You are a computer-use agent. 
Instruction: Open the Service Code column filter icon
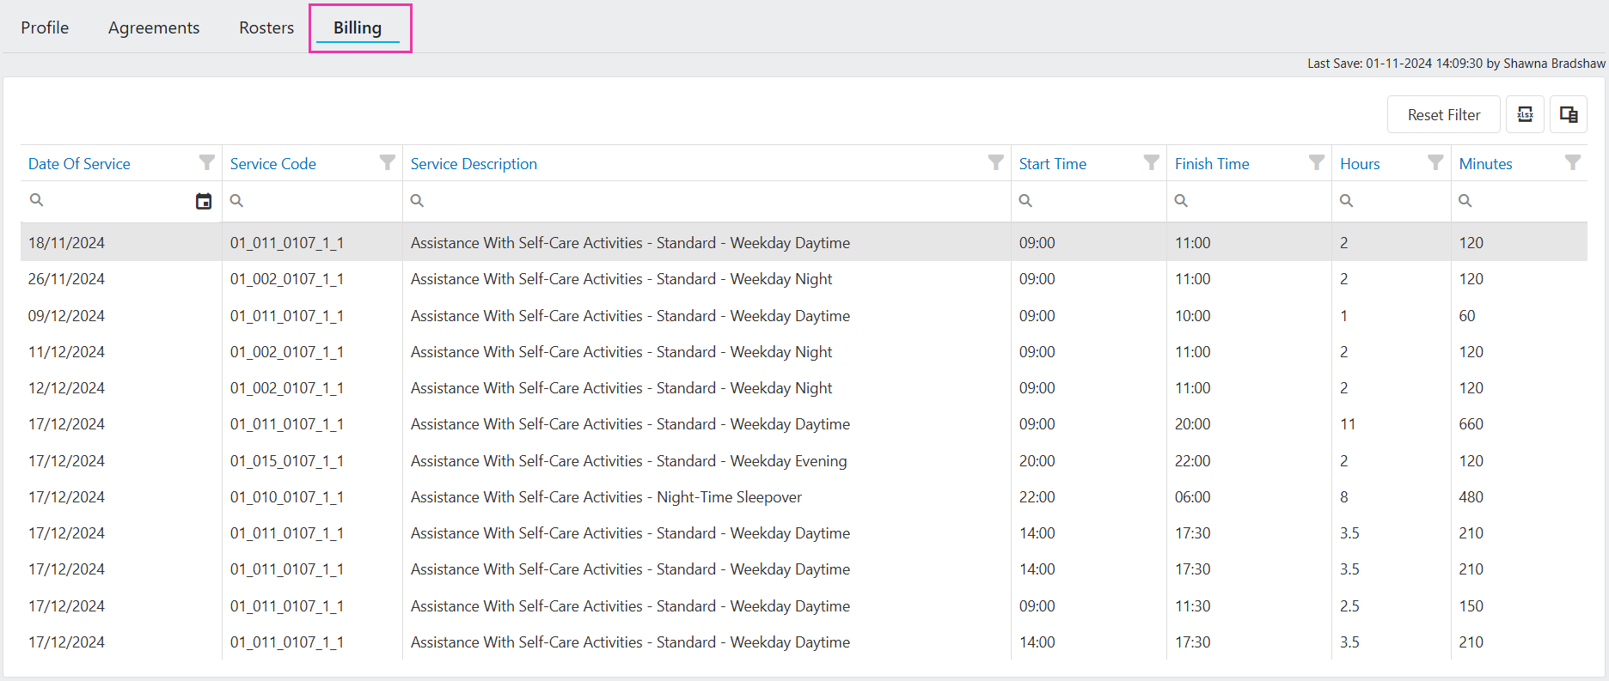[388, 162]
